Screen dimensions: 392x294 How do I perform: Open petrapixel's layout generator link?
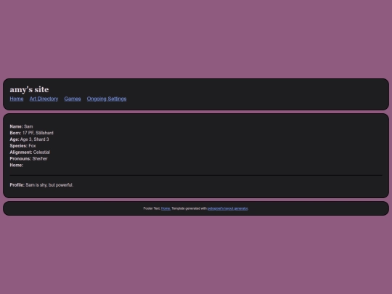[227, 208]
